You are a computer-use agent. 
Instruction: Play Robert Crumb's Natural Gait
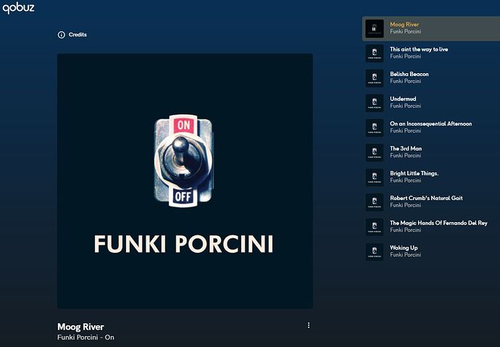tap(426, 198)
